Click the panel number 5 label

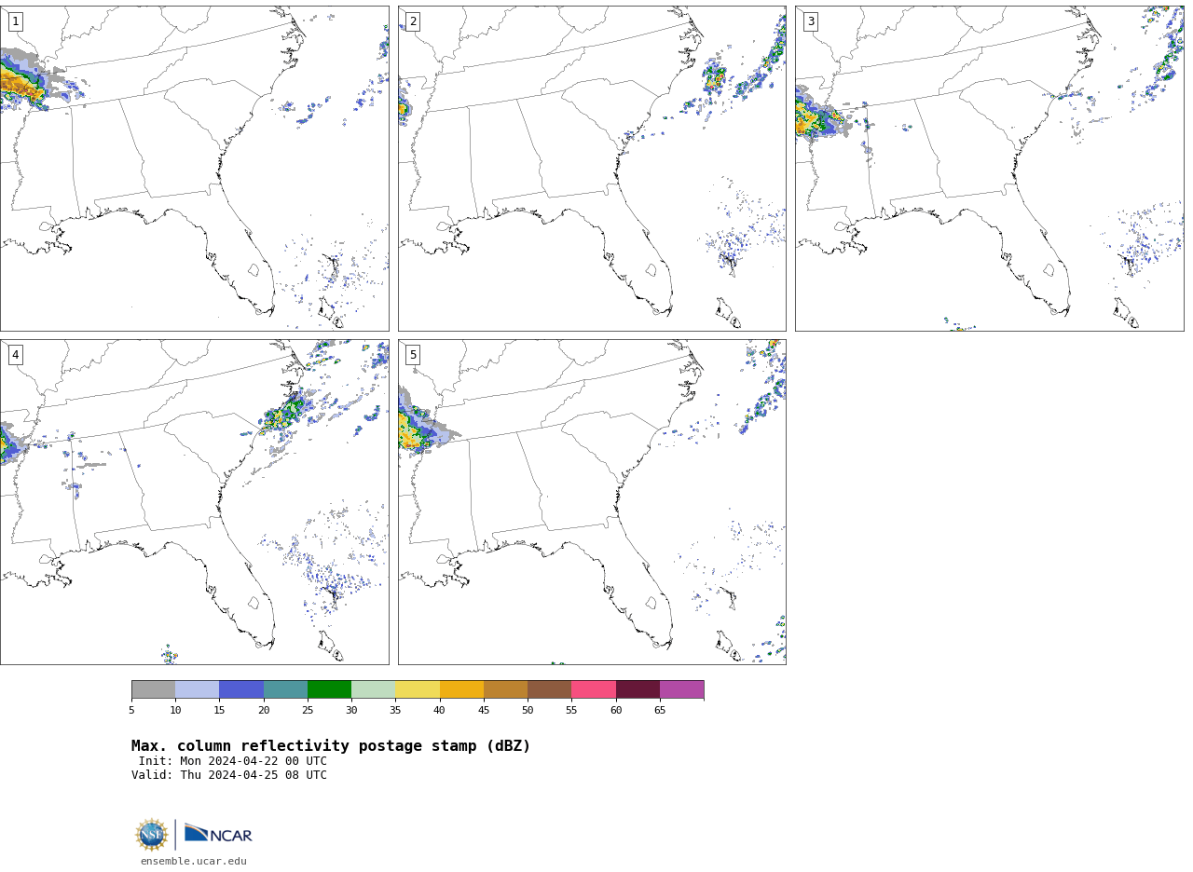pos(413,355)
